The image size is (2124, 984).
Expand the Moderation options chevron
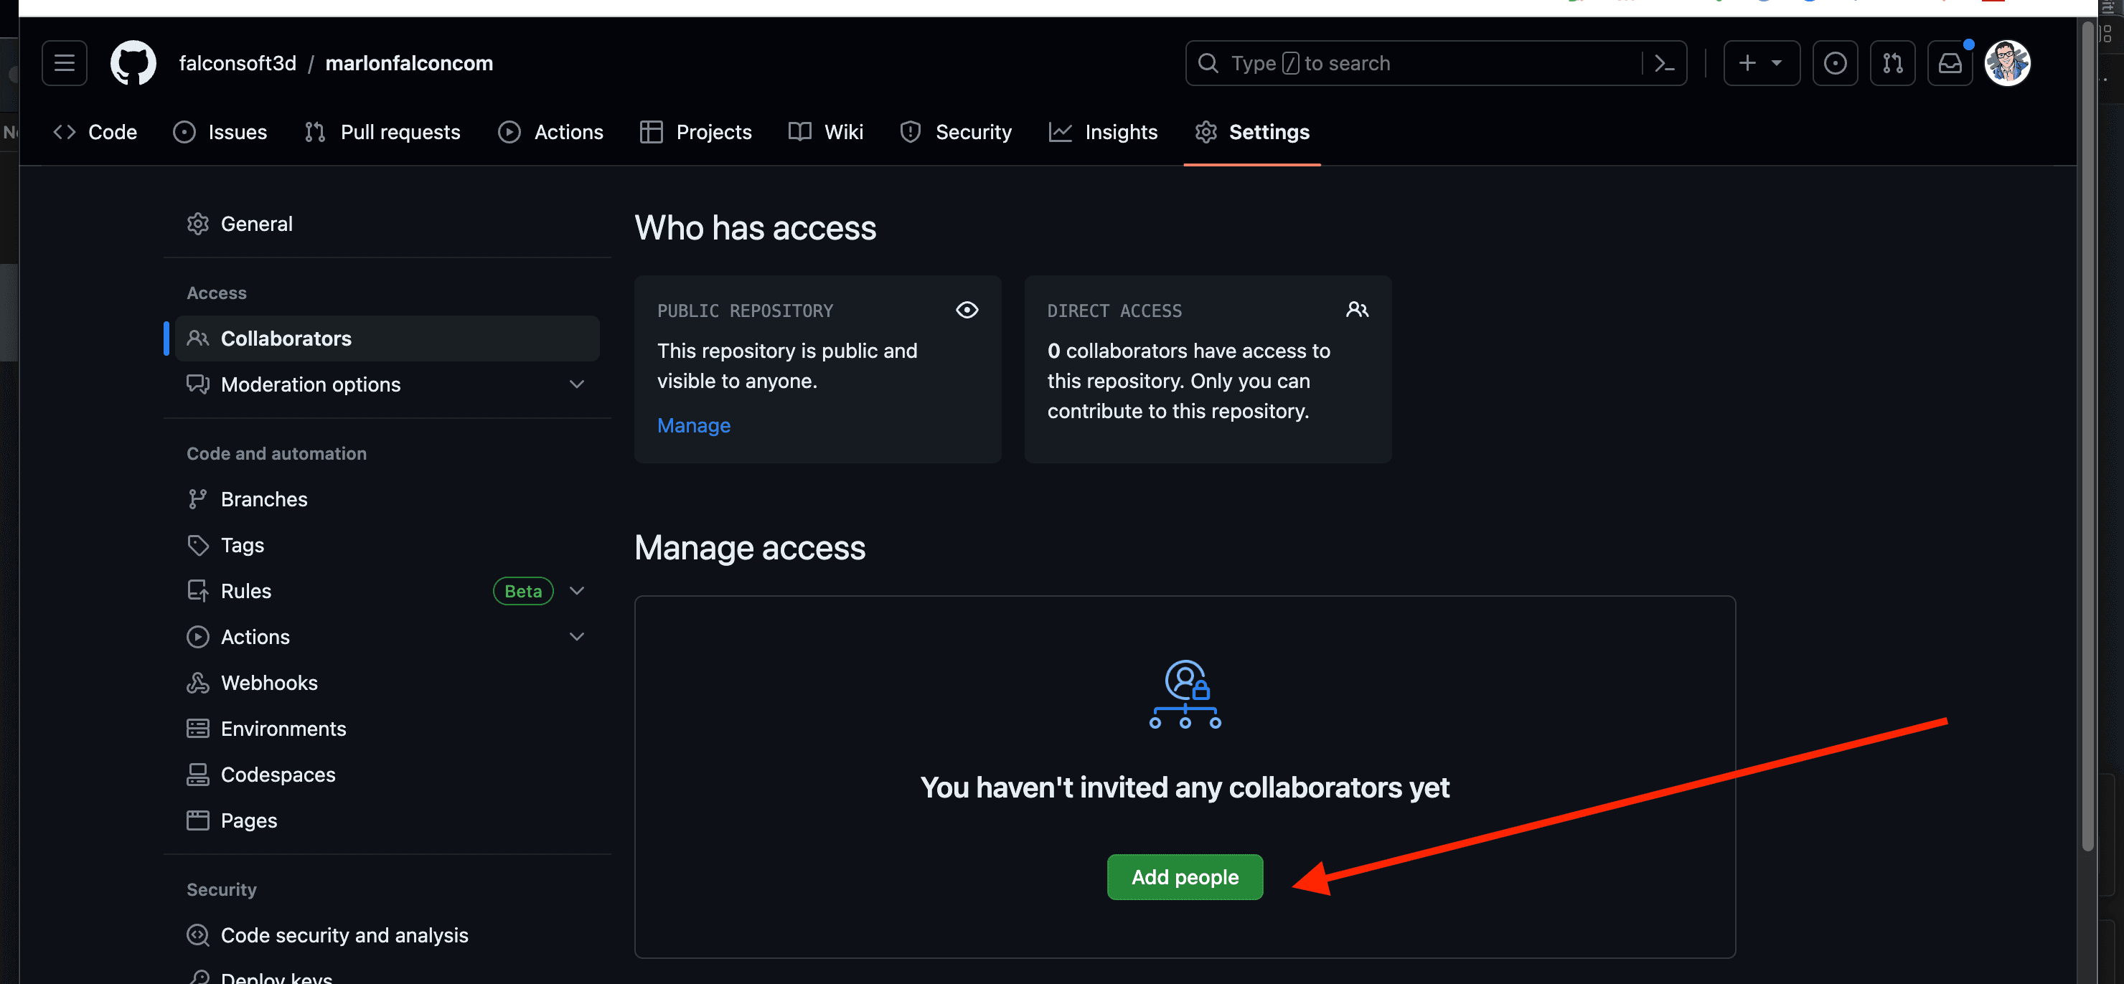point(577,384)
